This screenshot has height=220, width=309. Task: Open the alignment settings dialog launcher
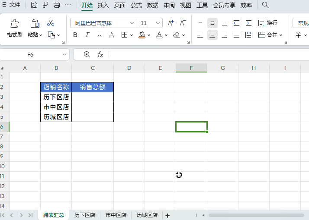coord(286,42)
